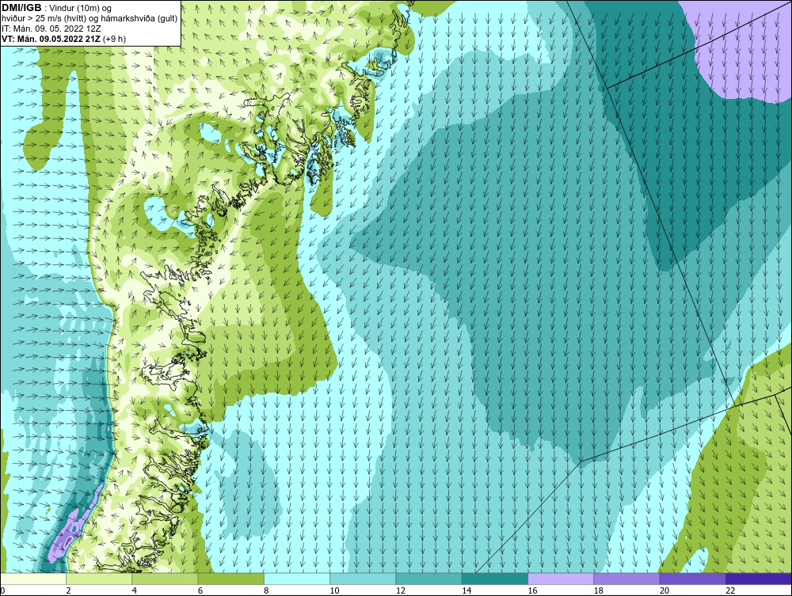Select the 18–20 m/s purple legend swatch
792x596 pixels.
(x=626, y=579)
